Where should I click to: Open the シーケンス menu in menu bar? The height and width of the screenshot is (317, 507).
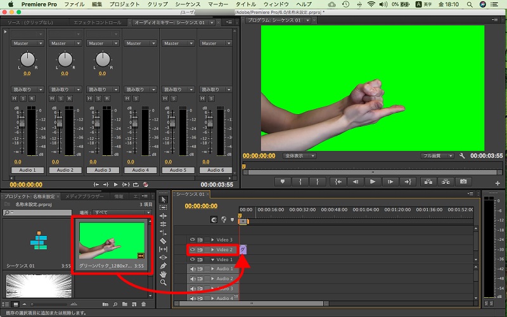[188, 4]
